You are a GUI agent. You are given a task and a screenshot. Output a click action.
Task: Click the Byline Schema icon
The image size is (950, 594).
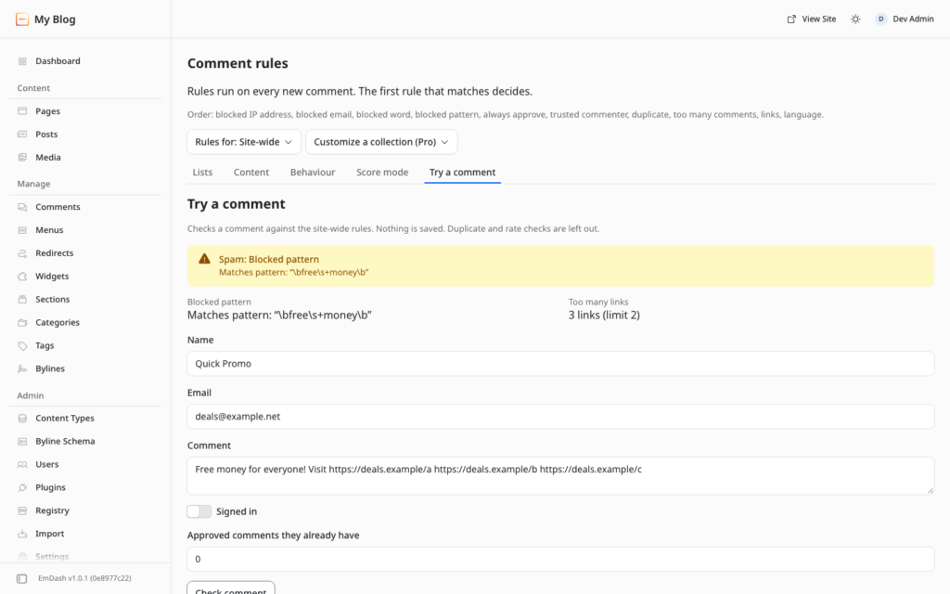coord(22,441)
